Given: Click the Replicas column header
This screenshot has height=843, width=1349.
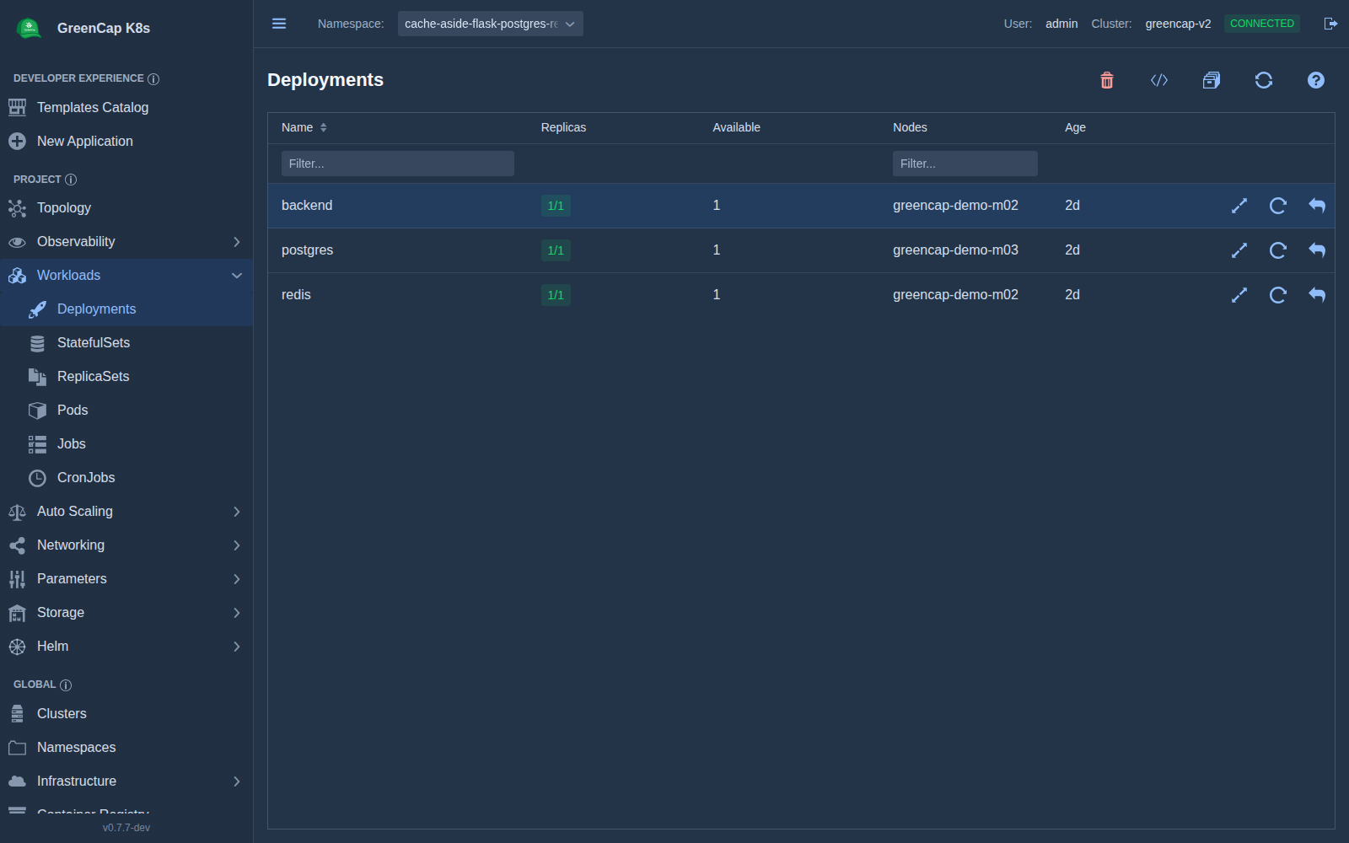Looking at the screenshot, I should pyautogui.click(x=563, y=127).
